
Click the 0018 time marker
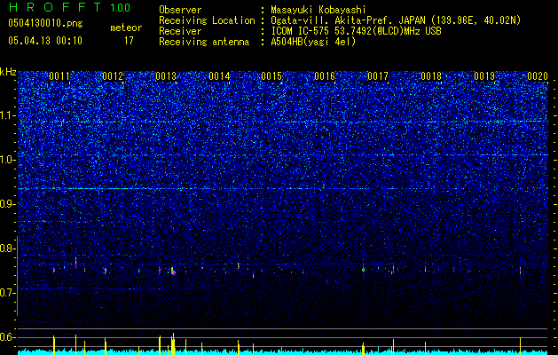coord(431,76)
